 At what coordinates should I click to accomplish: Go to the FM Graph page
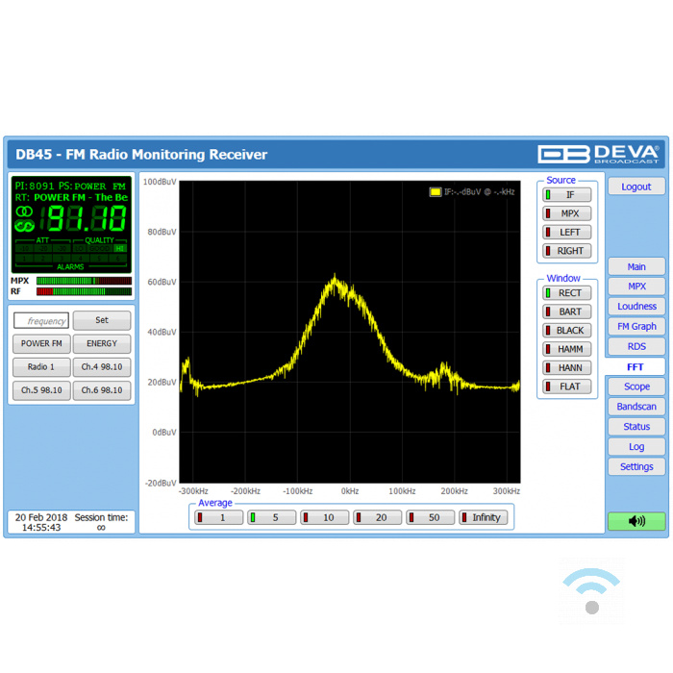click(636, 327)
